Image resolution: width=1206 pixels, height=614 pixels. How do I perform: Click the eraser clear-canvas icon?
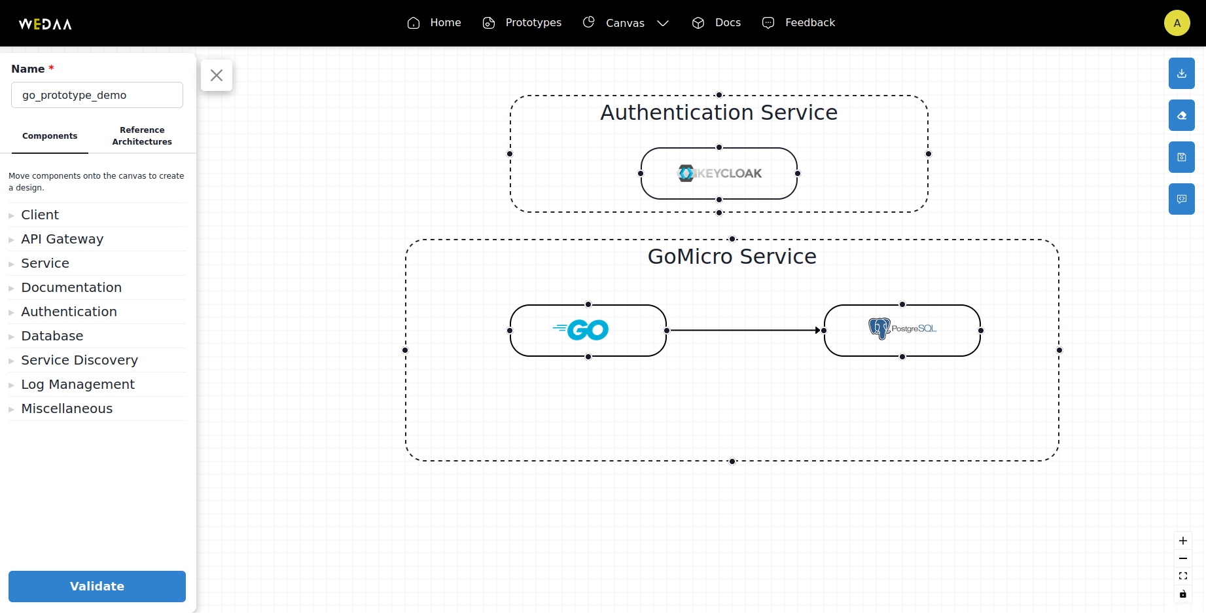click(x=1181, y=115)
